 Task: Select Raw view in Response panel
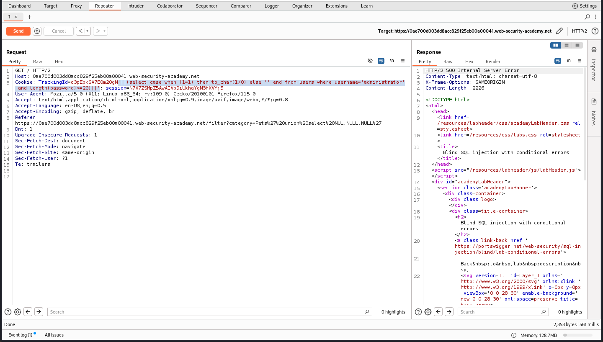point(448,62)
